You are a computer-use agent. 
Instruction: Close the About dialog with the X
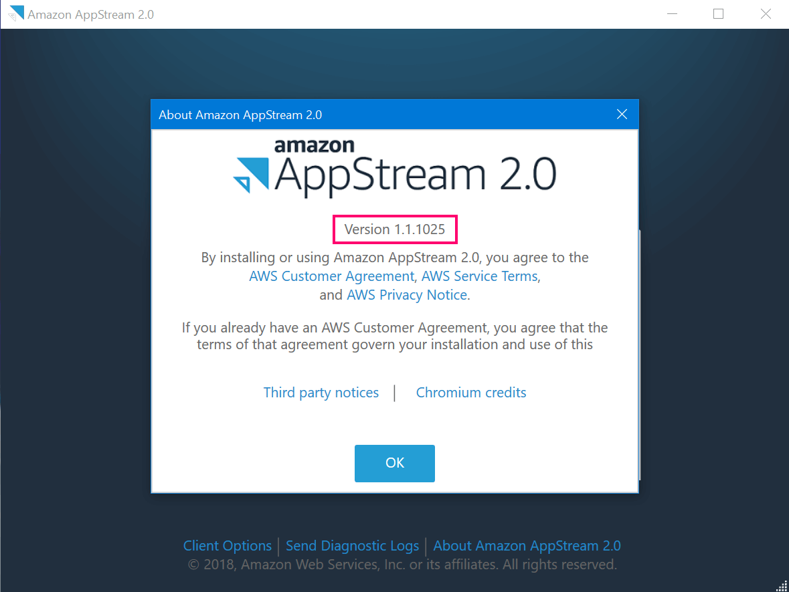[622, 114]
